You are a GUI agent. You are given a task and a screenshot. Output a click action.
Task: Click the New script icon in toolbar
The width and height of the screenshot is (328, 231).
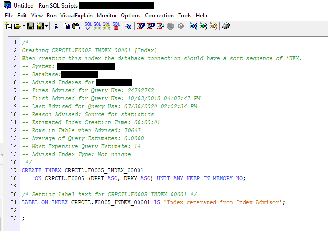[8, 26]
